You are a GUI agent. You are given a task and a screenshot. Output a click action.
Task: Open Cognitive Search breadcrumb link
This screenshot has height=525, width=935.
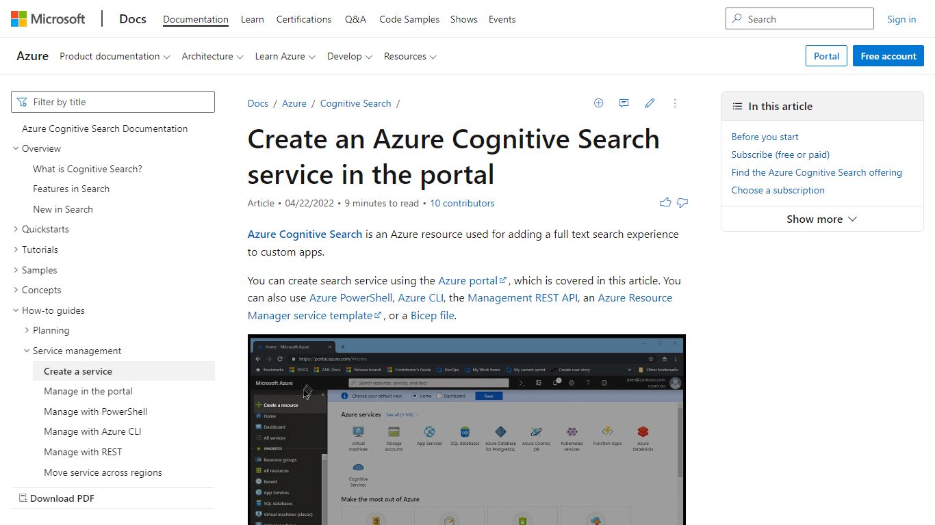point(355,103)
